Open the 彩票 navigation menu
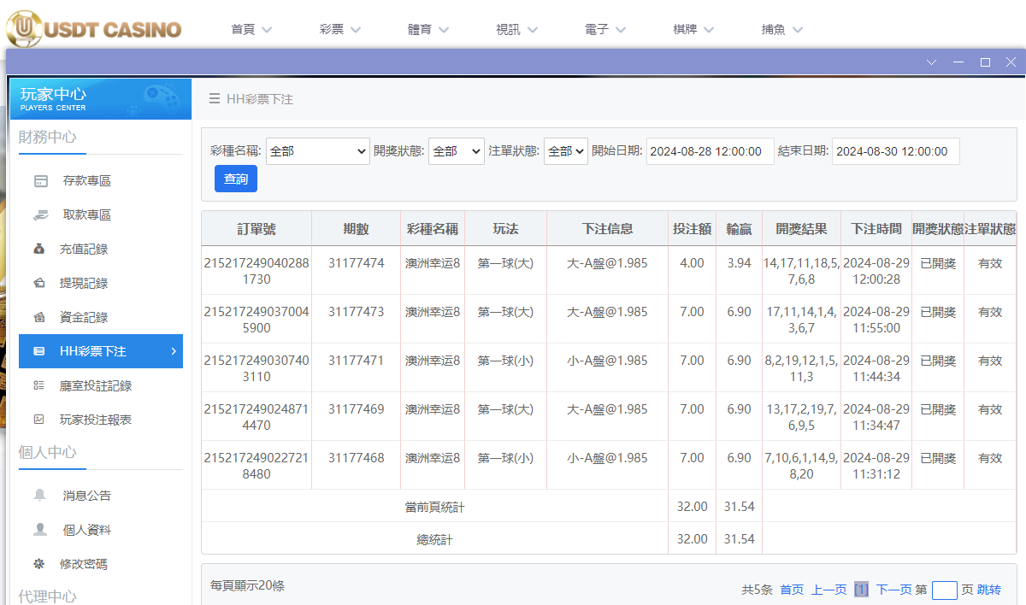Screen dimensions: 1026x605 [338, 27]
